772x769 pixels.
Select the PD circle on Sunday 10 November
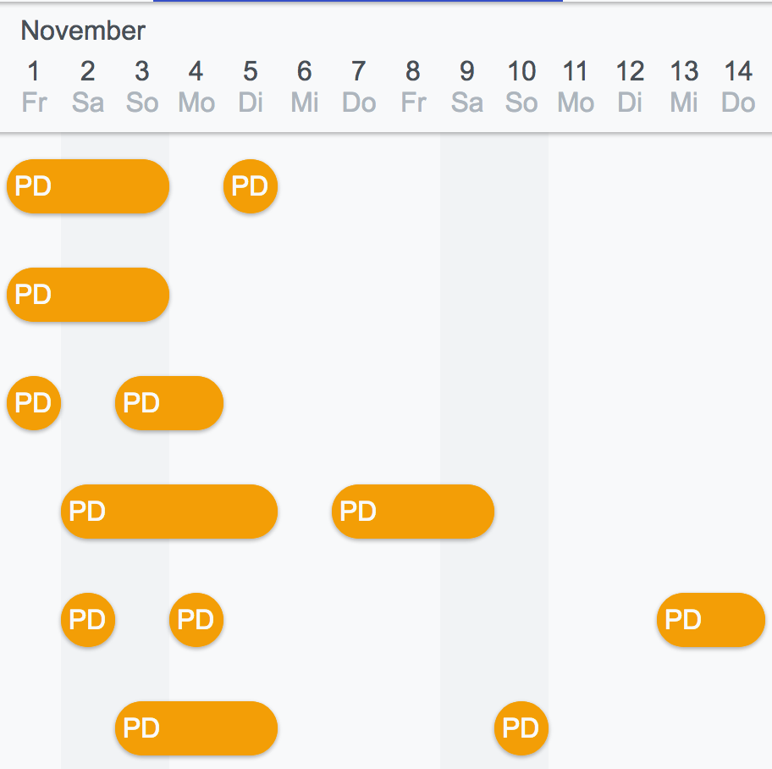[x=521, y=728]
